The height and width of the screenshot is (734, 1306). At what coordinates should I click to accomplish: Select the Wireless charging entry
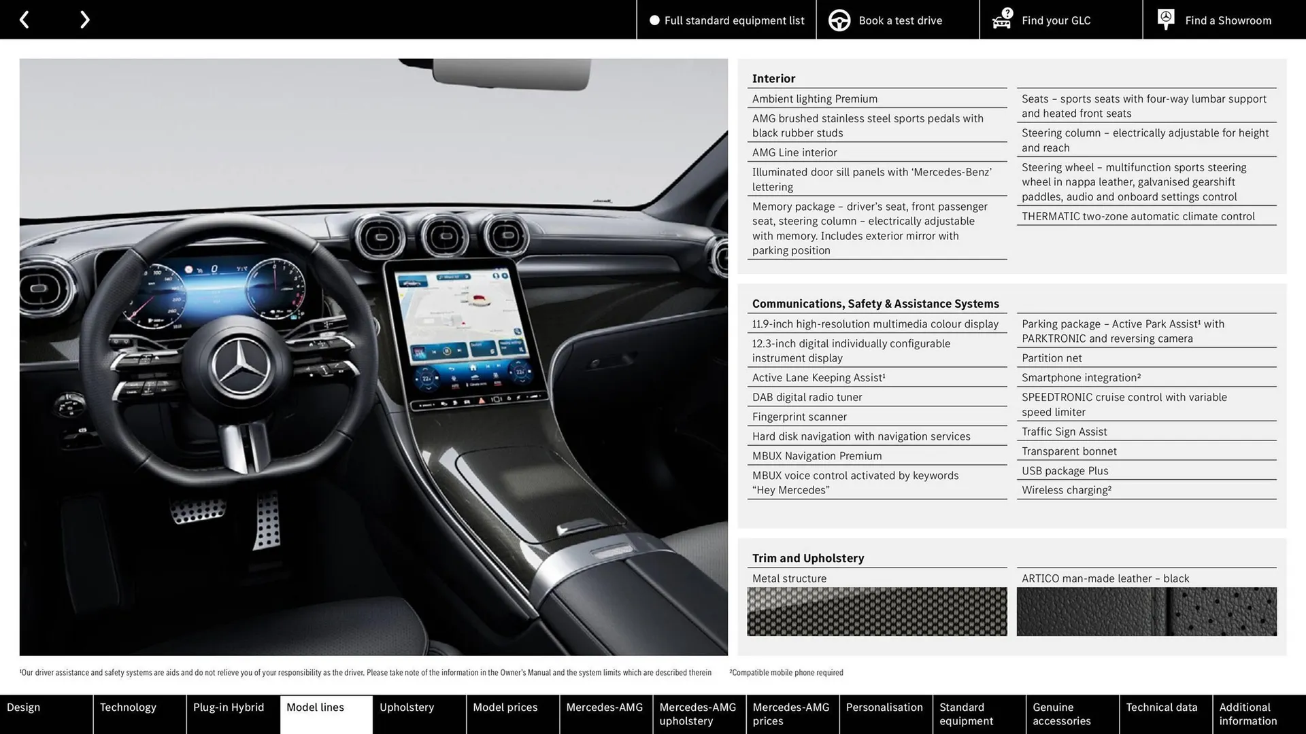(1066, 490)
